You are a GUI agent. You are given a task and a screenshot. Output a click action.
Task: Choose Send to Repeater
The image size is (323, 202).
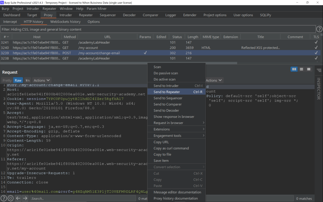coord(176,92)
